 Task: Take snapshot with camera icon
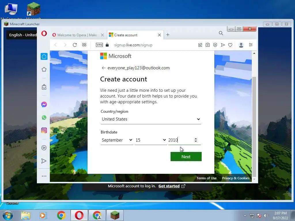click(x=208, y=45)
